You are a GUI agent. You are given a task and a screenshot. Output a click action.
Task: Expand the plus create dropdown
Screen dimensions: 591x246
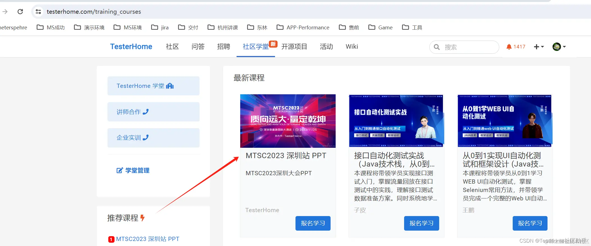[x=539, y=47]
